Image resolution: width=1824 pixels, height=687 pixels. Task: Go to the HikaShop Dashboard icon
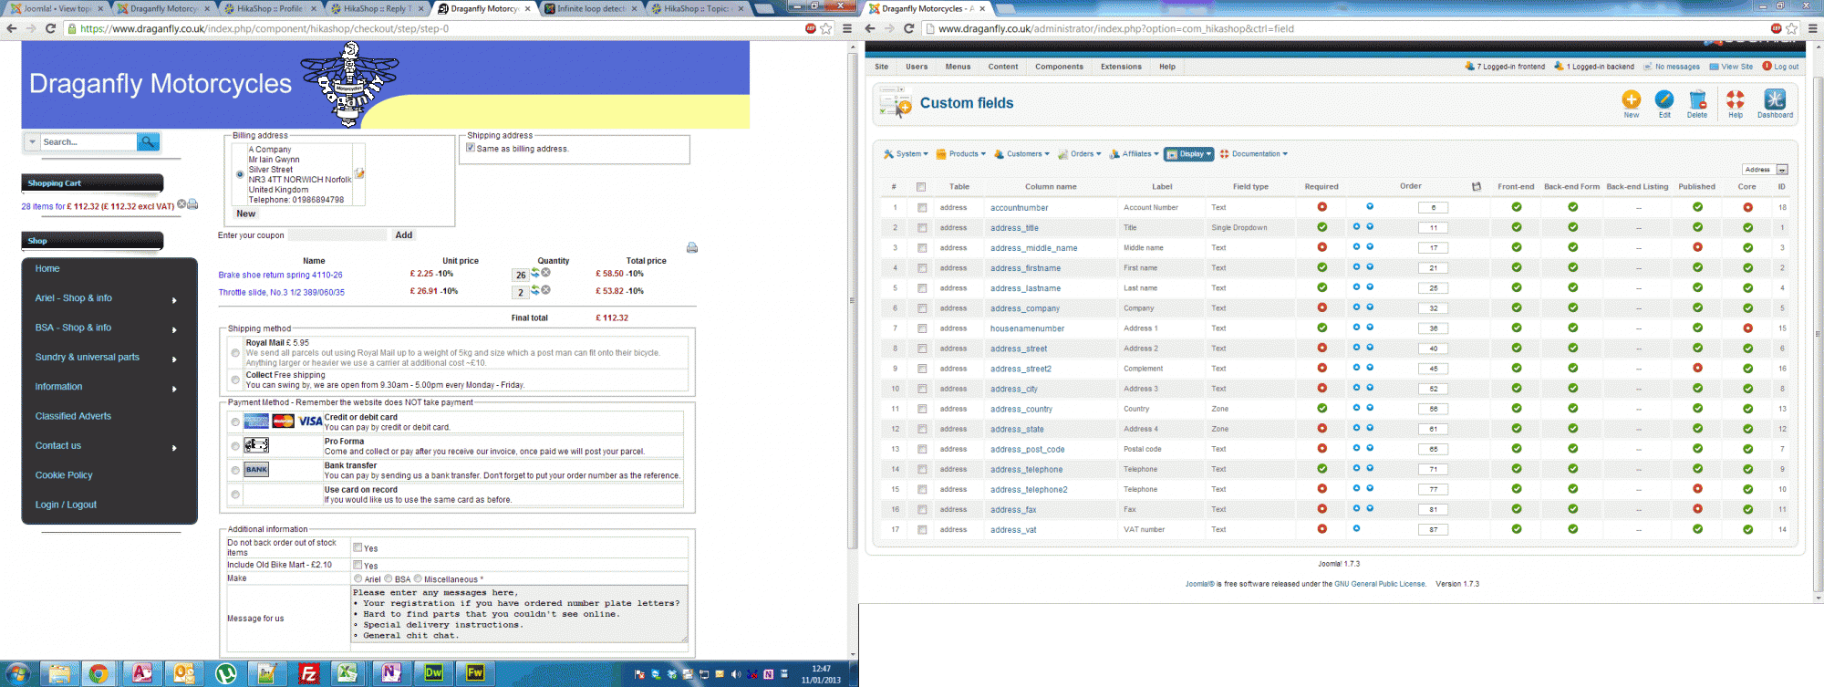tap(1775, 103)
